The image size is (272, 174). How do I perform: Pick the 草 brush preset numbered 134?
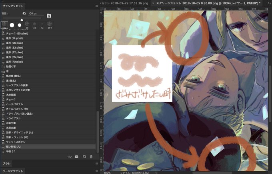coord(48,71)
